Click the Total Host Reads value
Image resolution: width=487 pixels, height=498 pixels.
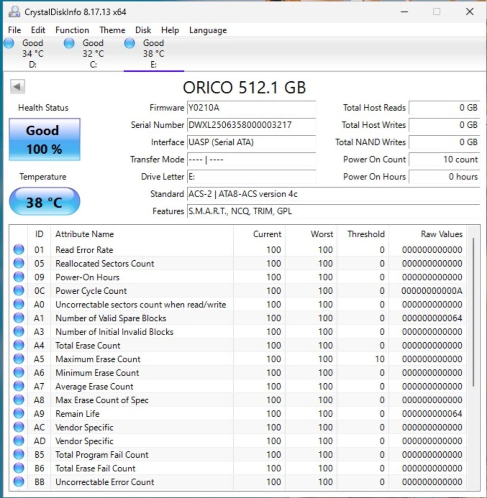[444, 107]
